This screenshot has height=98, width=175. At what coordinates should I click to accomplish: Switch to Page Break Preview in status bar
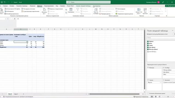pyautogui.click(x=159, y=97)
